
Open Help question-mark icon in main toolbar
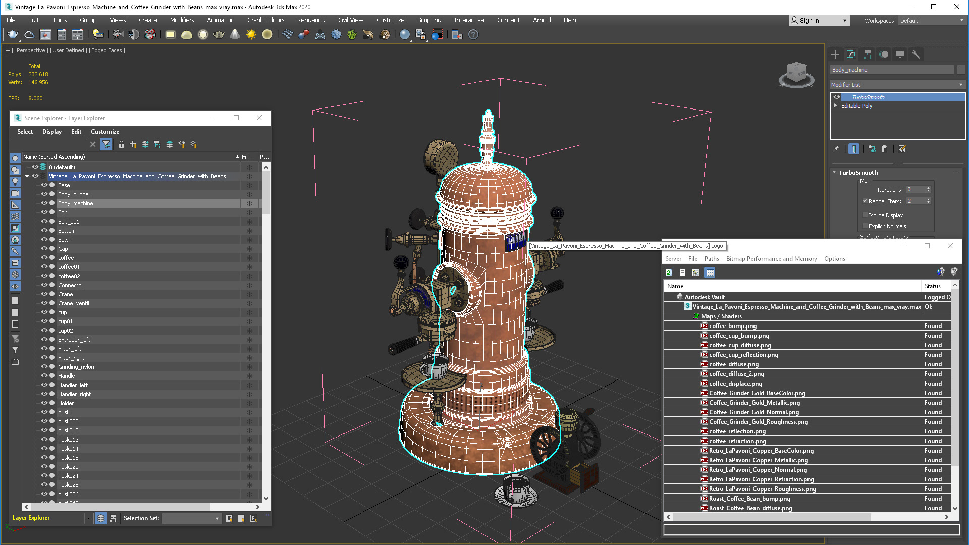click(473, 34)
